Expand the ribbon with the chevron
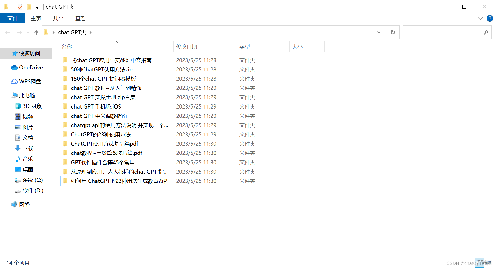The width and height of the screenshot is (495, 268). pyautogui.click(x=480, y=18)
